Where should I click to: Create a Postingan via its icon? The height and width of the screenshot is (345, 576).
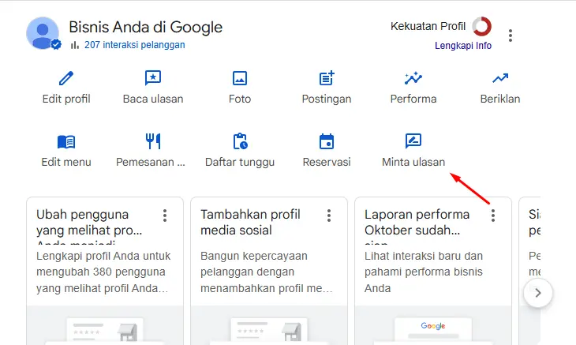pos(327,78)
